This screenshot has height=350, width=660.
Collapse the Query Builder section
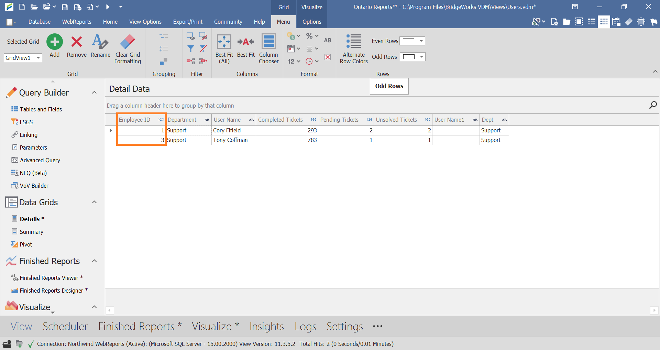click(94, 92)
